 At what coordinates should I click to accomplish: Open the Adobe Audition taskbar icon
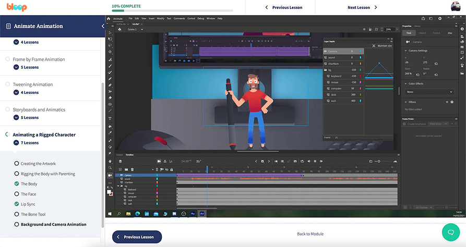[x=193, y=214]
